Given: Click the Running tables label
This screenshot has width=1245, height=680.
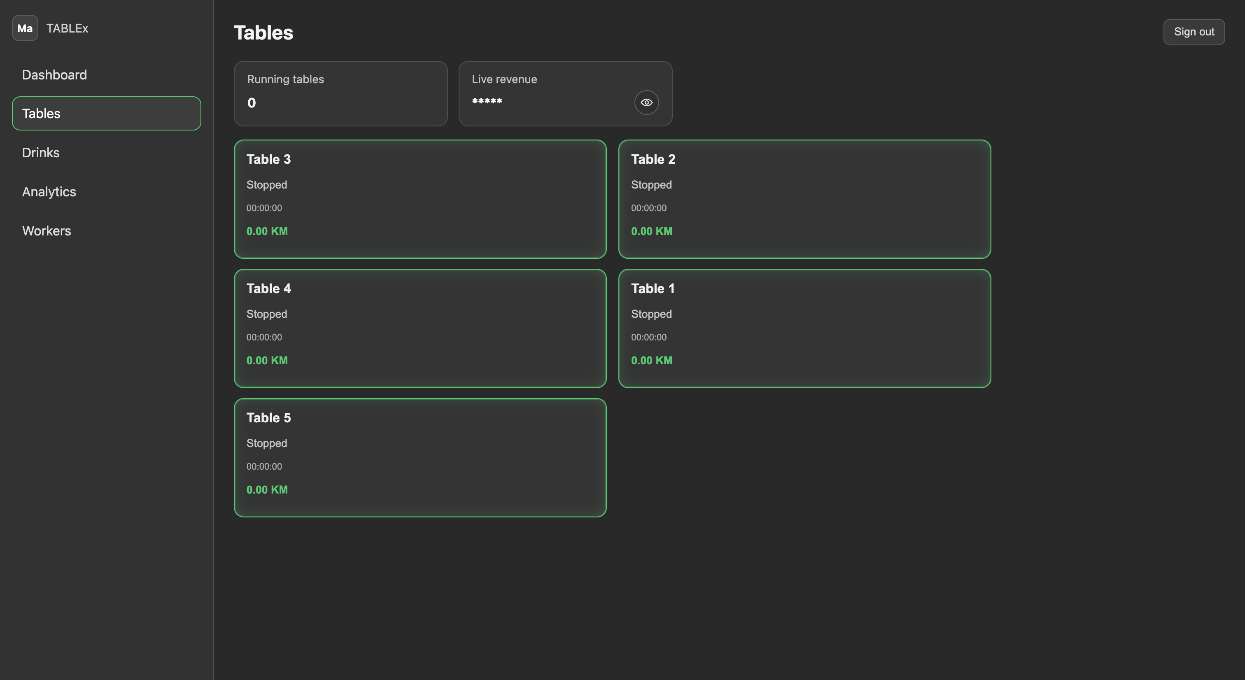Looking at the screenshot, I should (286, 79).
